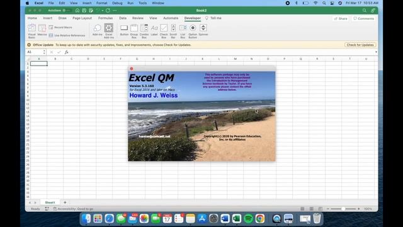Click the zoom out minus button
The image size is (403, 227).
(x=328, y=209)
